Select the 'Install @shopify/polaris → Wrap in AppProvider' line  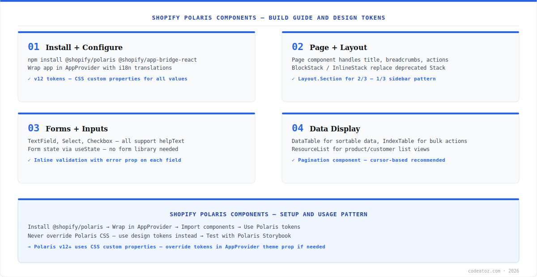click(164, 227)
